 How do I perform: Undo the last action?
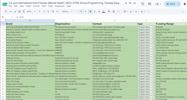(x=11, y=12)
